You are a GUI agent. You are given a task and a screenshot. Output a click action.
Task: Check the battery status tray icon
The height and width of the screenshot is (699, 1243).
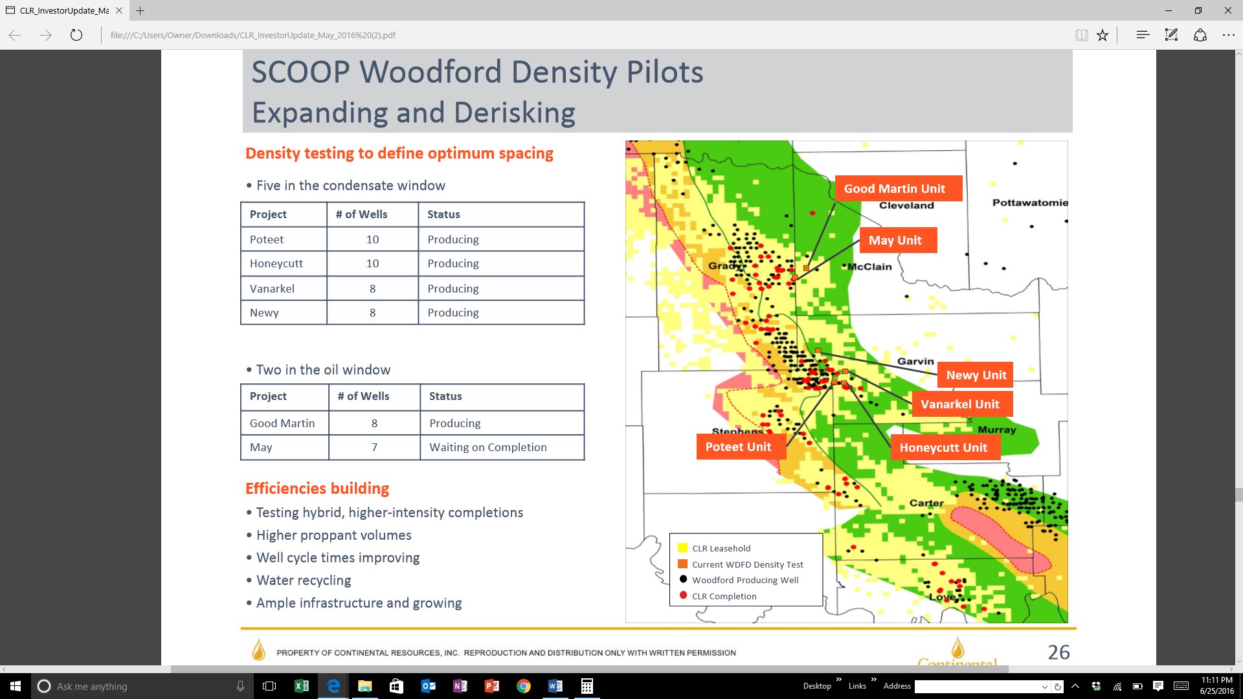tap(1137, 686)
